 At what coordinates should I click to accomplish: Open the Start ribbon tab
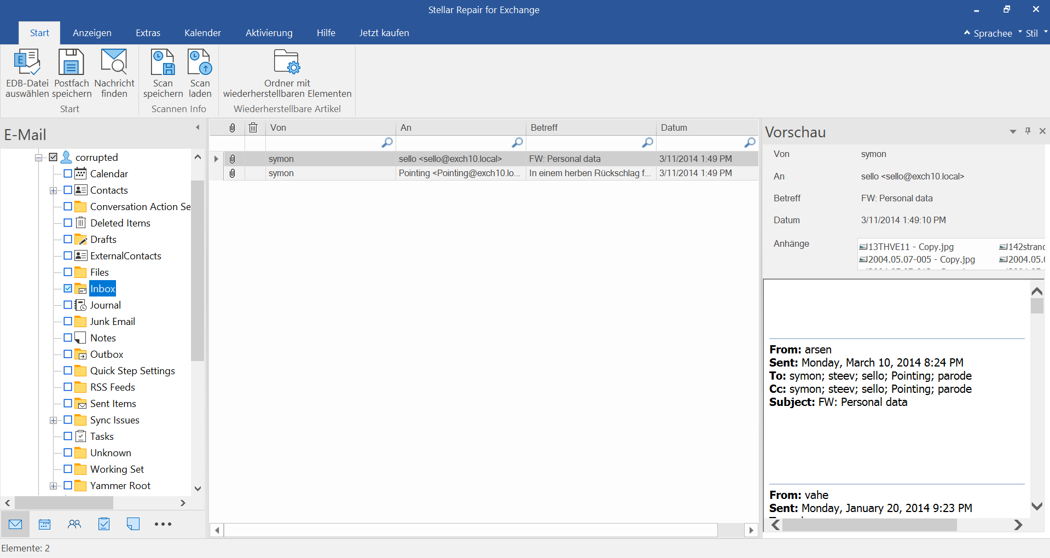[x=39, y=33]
